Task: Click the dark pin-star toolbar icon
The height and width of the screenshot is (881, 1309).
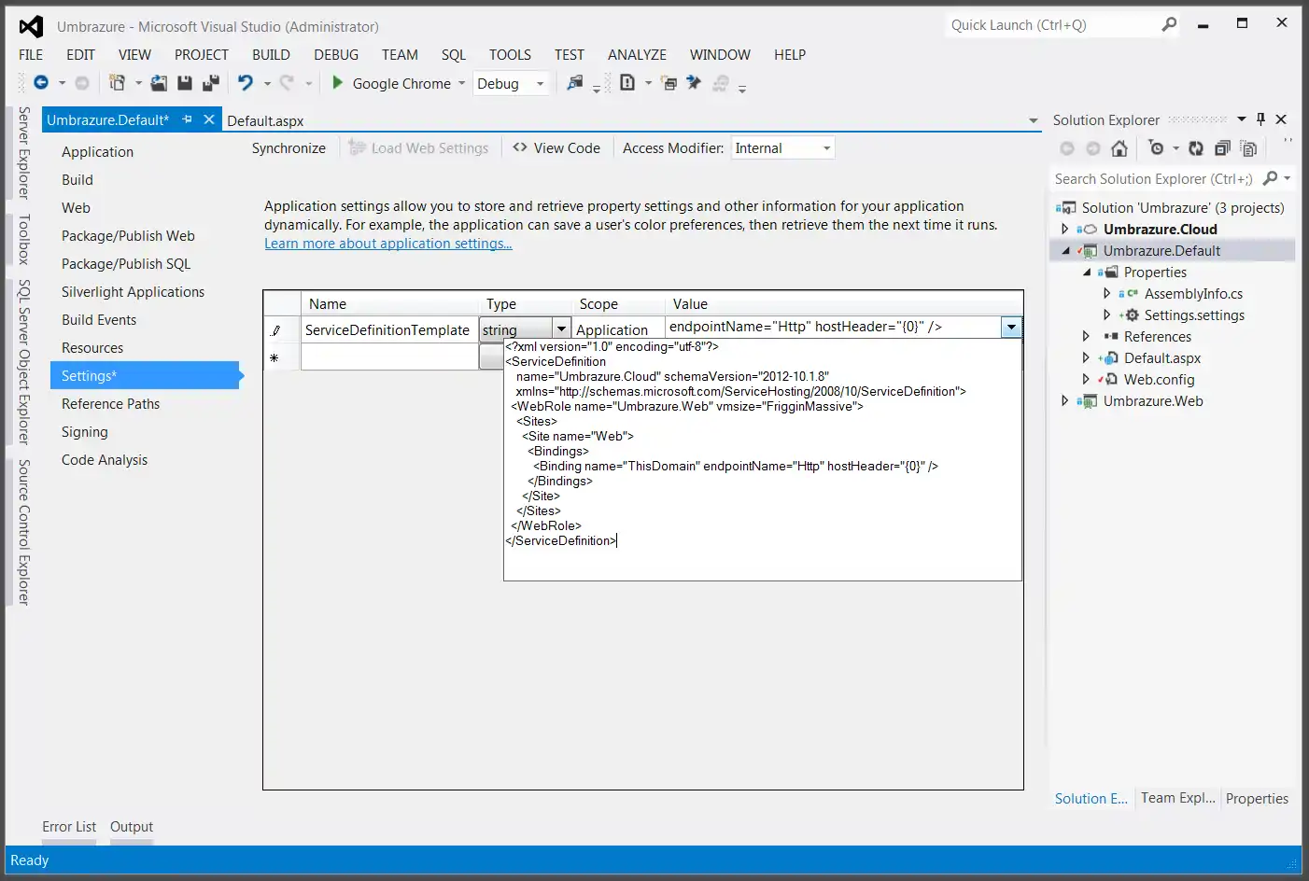Action: [x=694, y=83]
